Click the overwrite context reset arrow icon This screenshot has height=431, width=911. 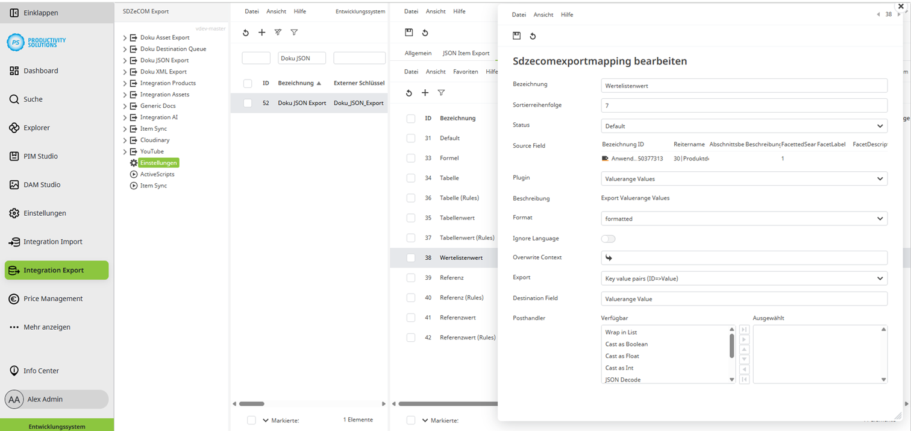tap(609, 257)
